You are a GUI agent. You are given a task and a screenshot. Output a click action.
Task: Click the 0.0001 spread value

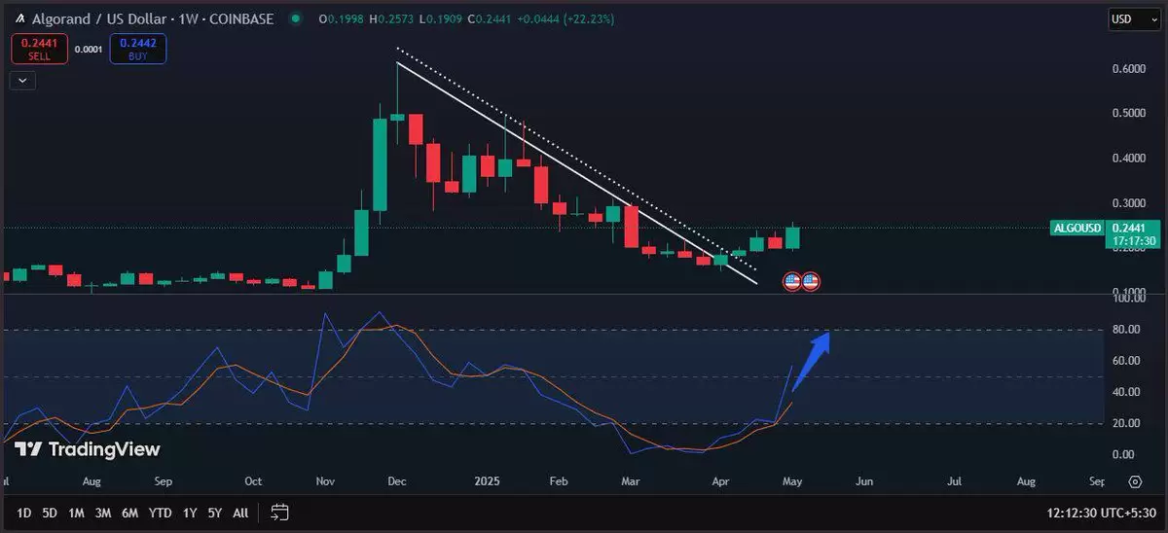point(89,49)
